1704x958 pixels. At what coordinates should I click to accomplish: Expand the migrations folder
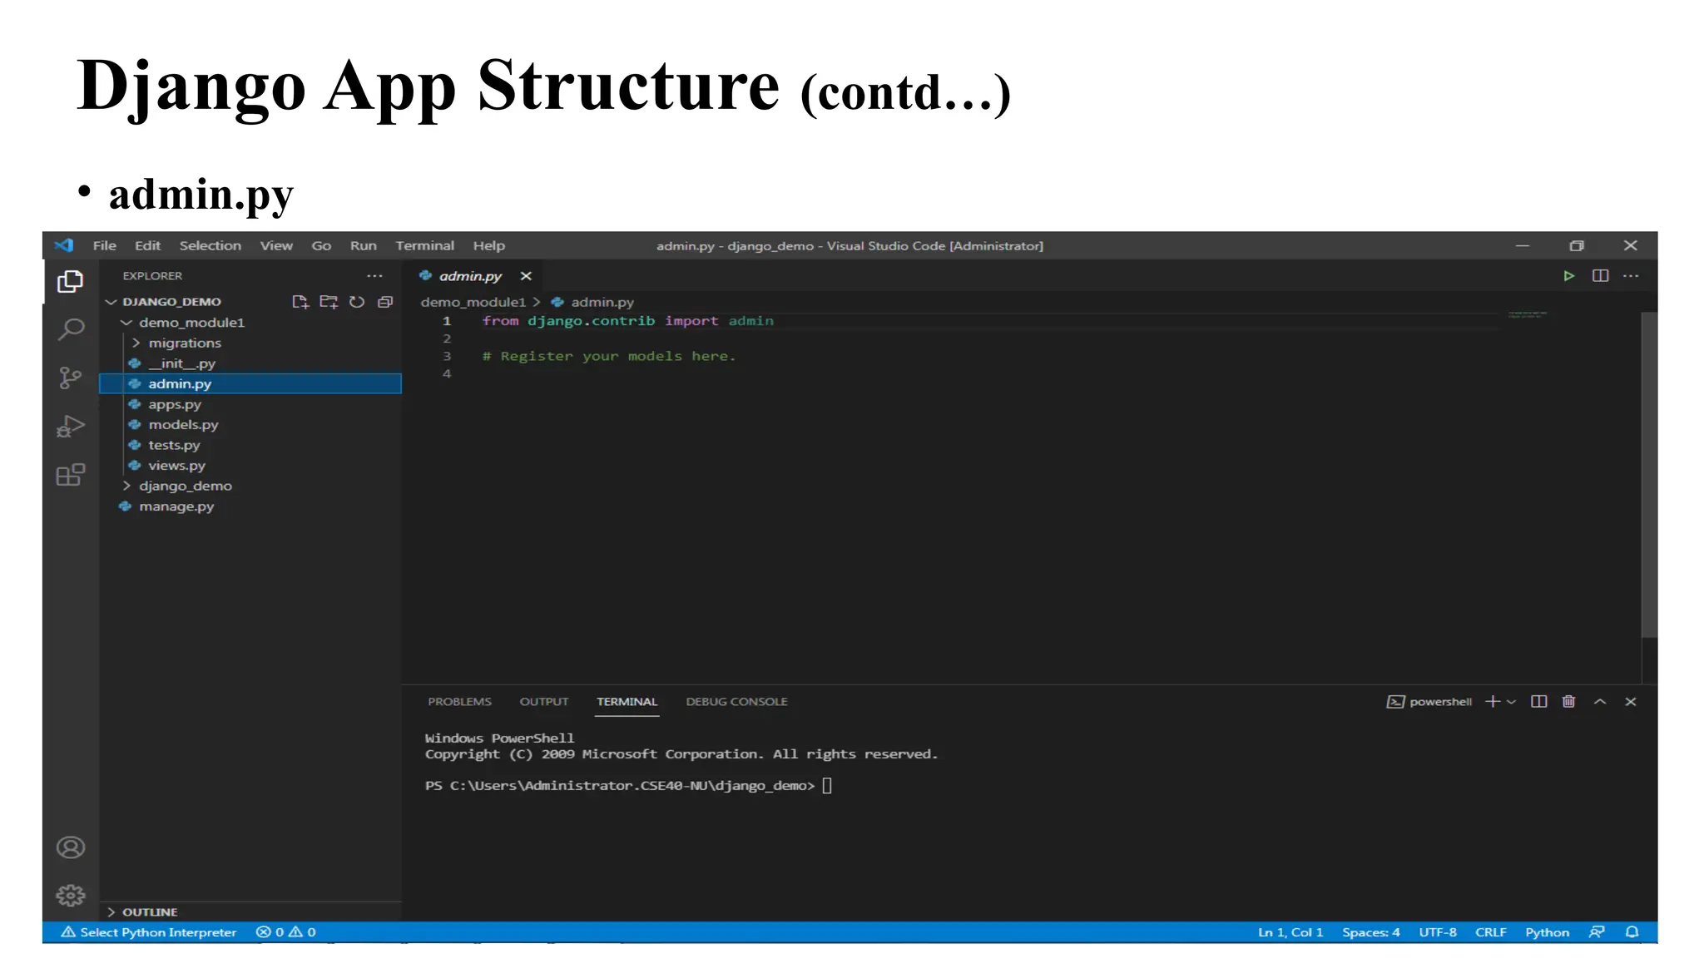[185, 343]
